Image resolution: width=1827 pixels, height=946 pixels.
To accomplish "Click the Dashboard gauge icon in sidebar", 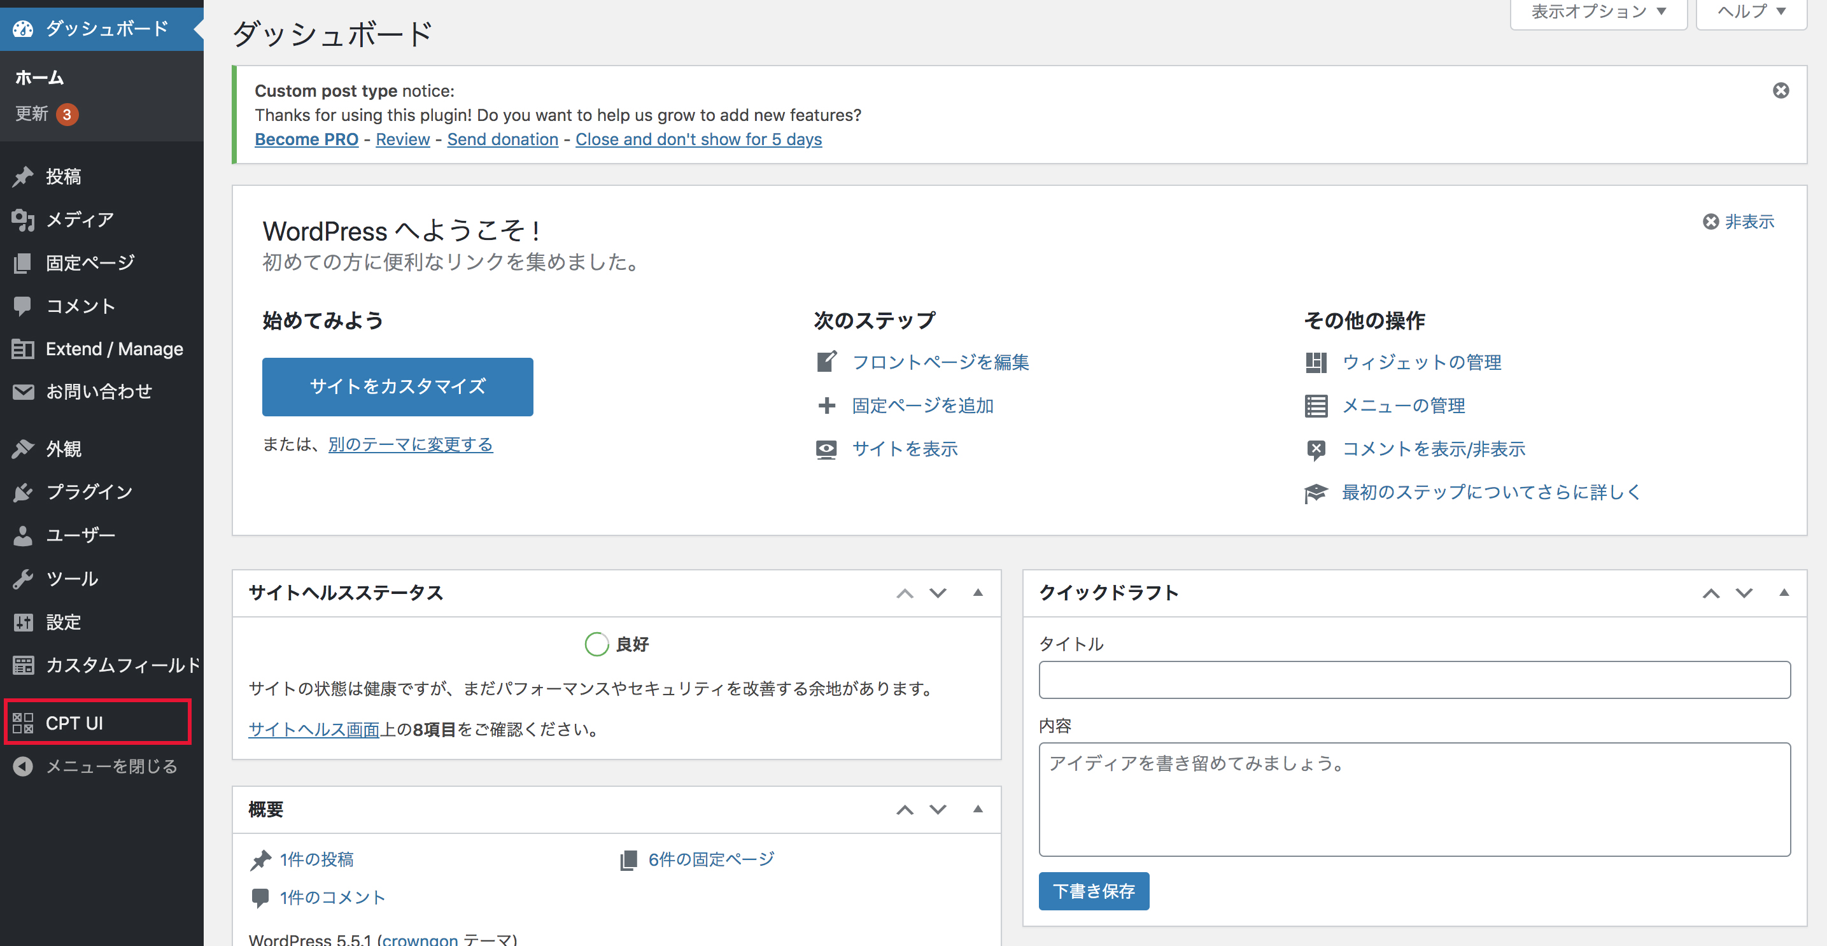I will 23,29.
